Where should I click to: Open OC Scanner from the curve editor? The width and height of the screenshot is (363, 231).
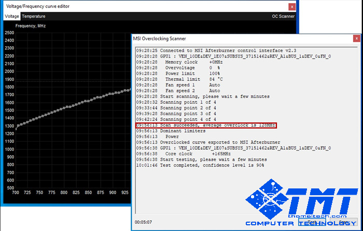(283, 16)
